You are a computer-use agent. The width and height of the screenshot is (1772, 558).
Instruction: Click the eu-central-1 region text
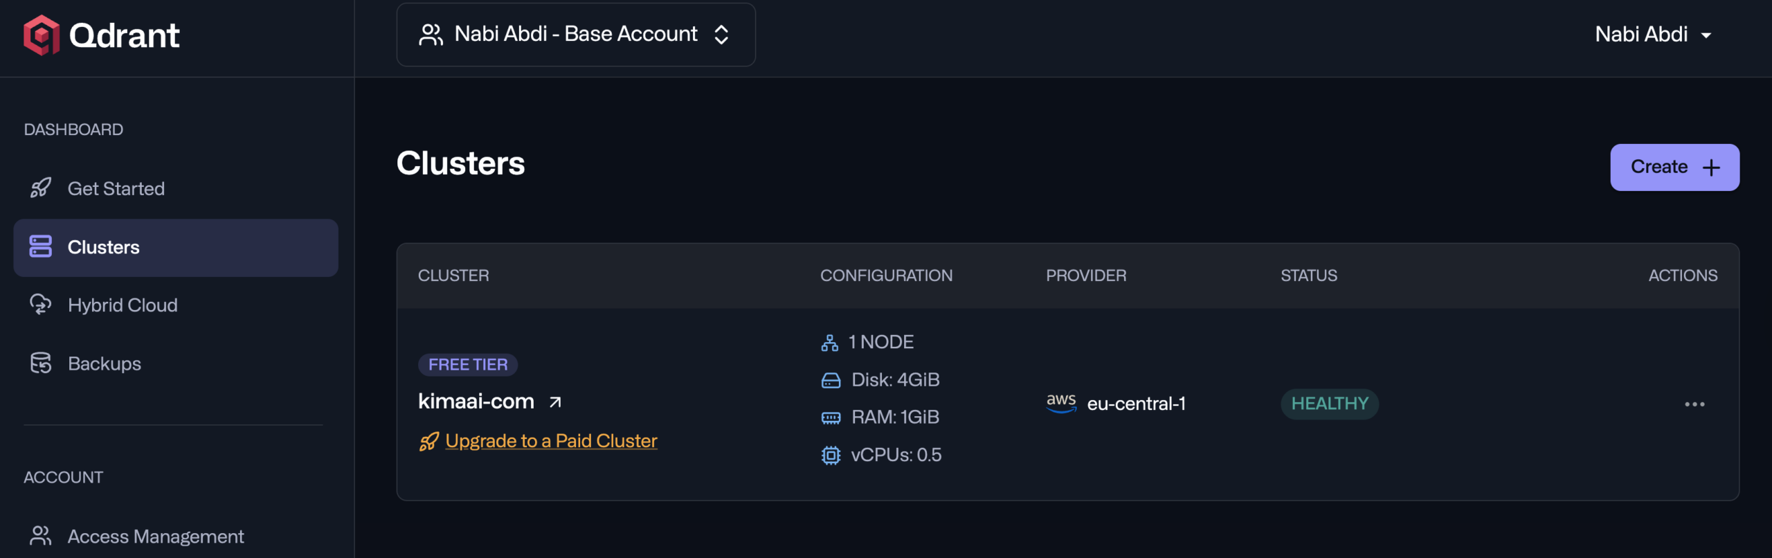[x=1137, y=404]
